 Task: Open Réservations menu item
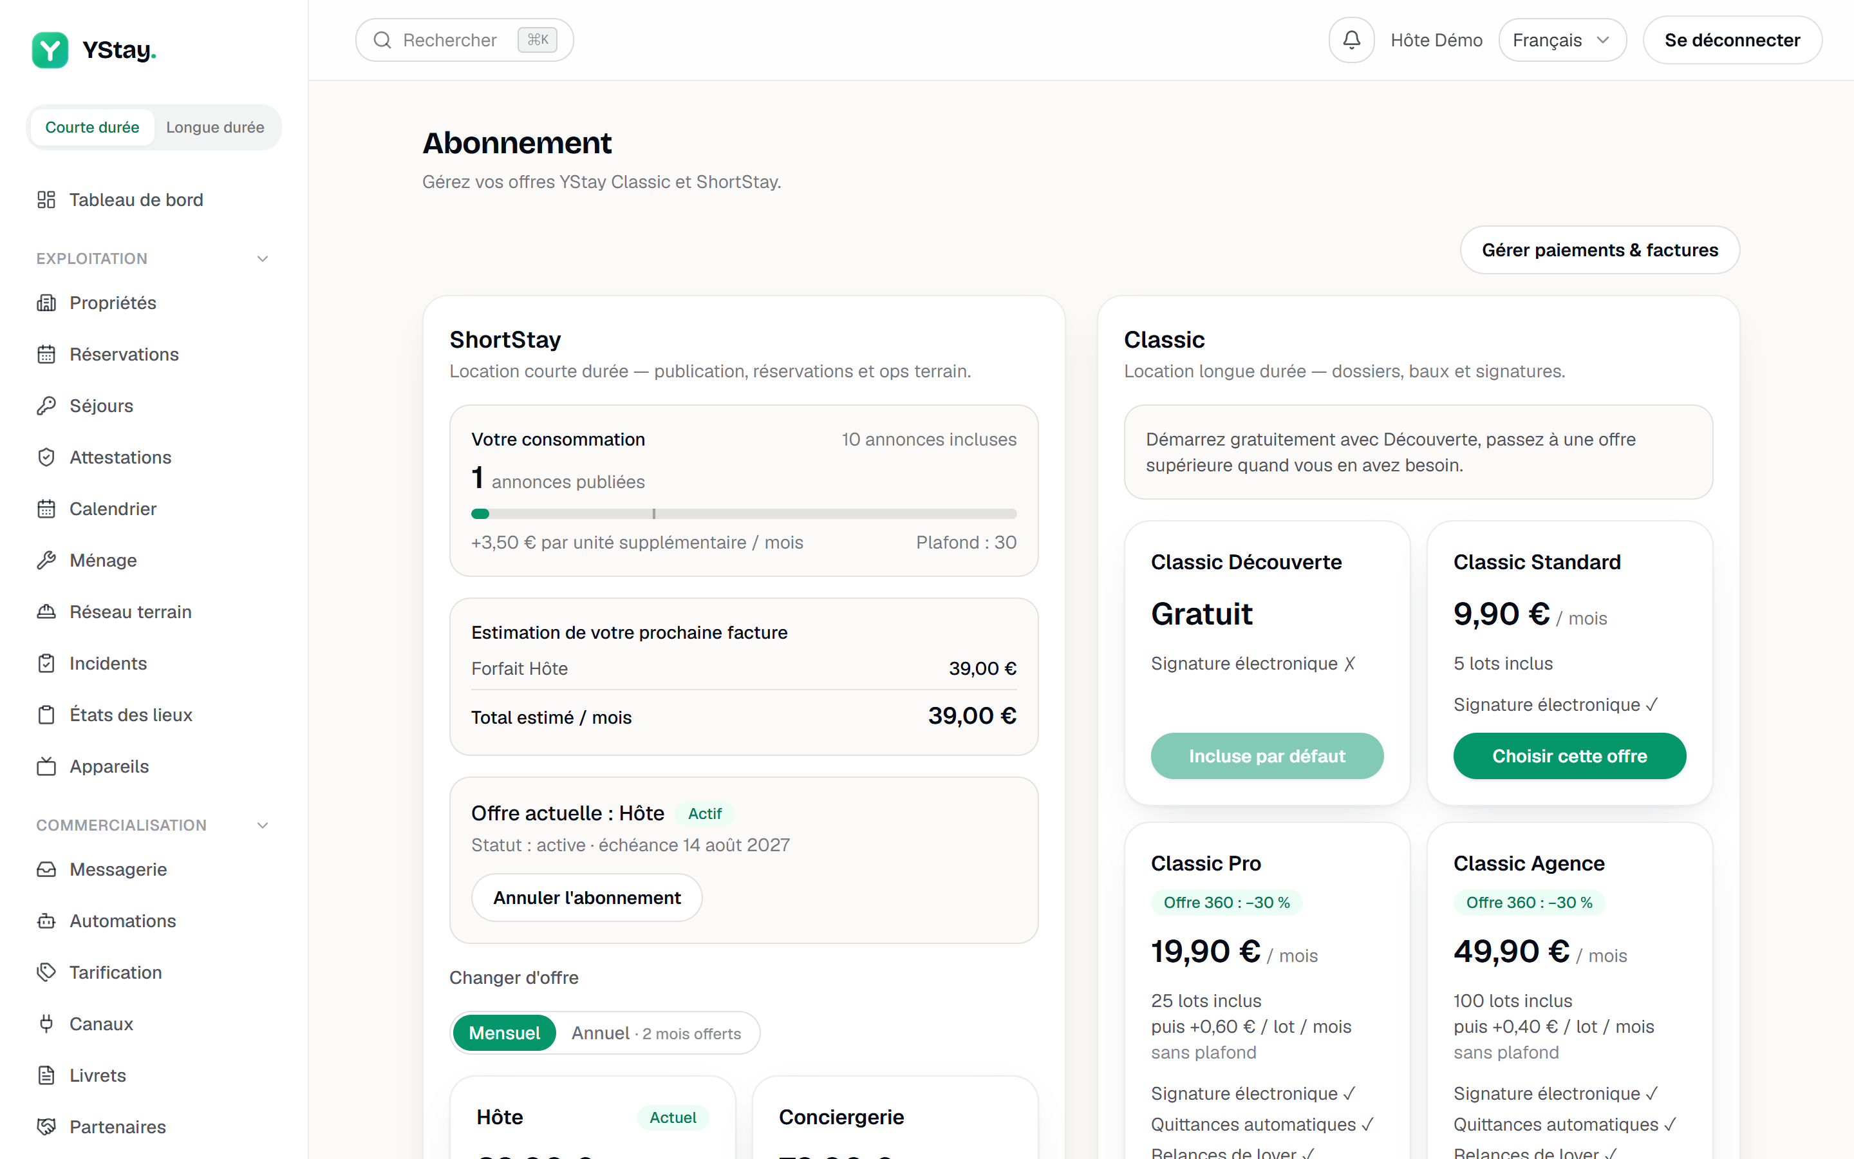click(x=153, y=354)
